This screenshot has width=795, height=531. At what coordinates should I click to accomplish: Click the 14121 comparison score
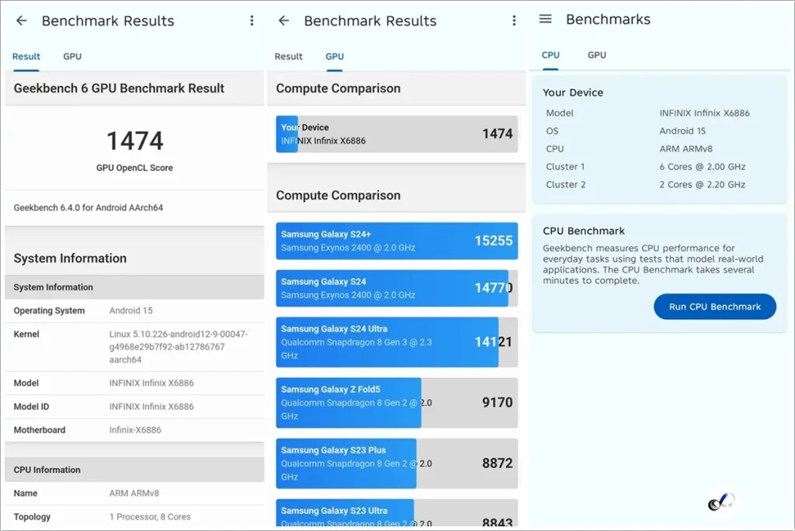click(493, 342)
